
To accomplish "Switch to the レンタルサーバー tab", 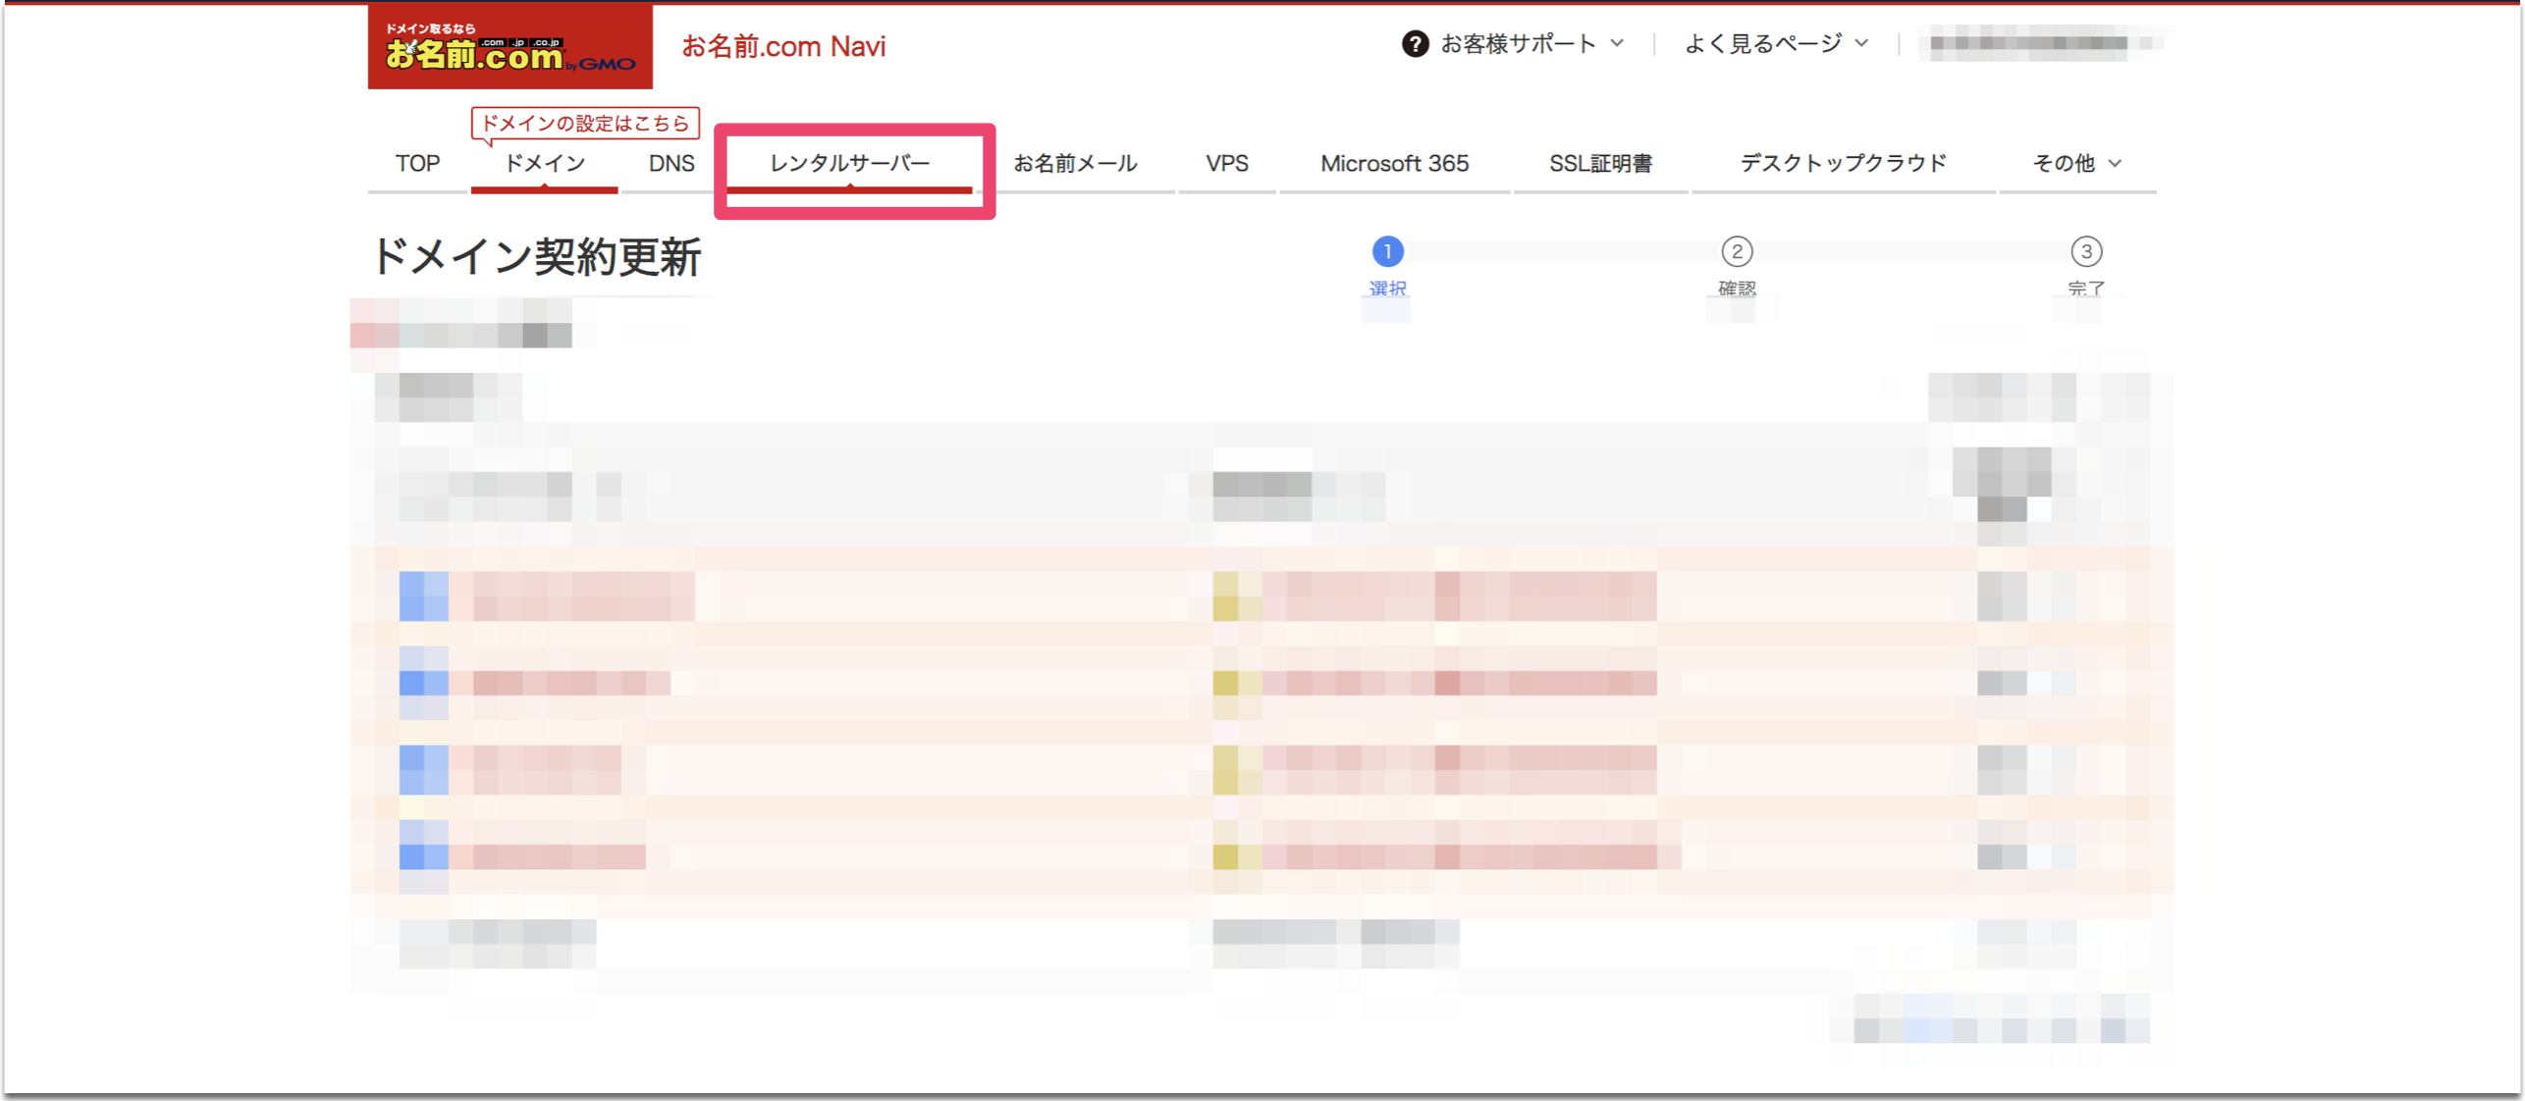I will click(849, 163).
